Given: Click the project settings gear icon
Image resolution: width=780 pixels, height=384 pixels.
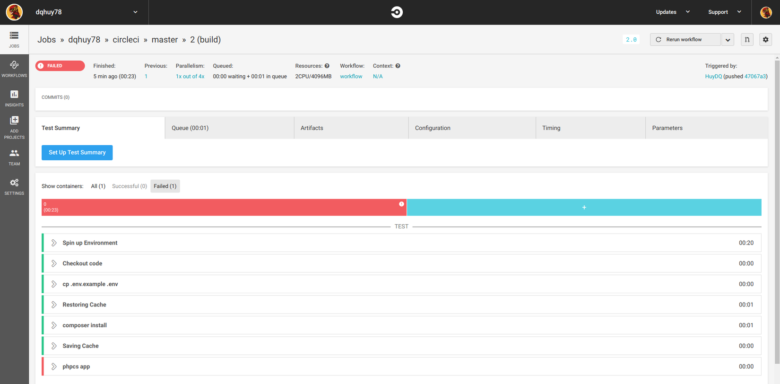Looking at the screenshot, I should (x=766, y=40).
